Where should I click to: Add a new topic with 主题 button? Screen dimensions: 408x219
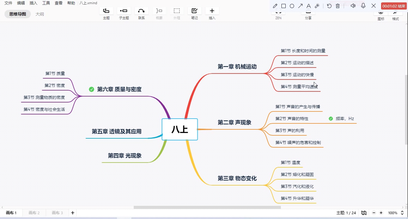click(106, 11)
